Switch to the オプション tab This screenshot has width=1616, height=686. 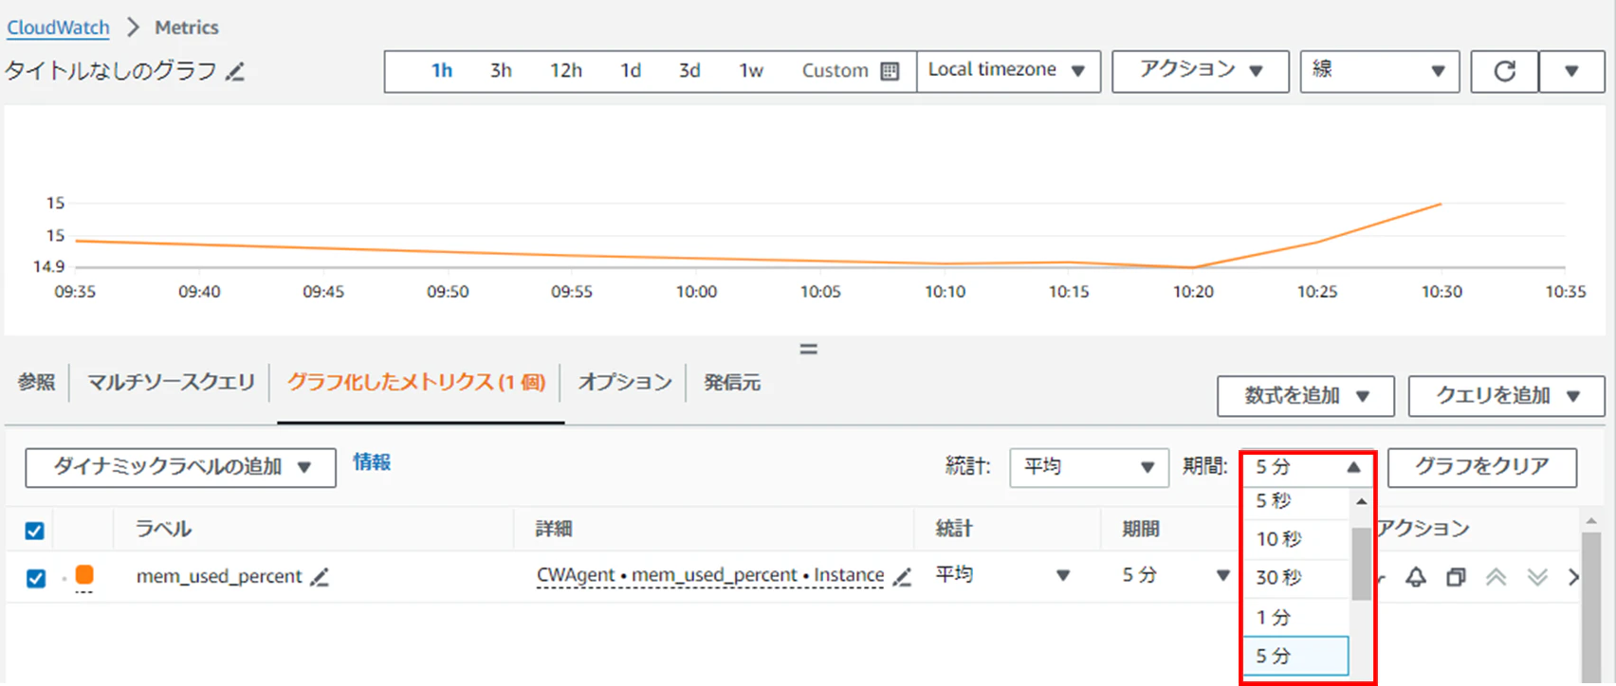point(625,383)
